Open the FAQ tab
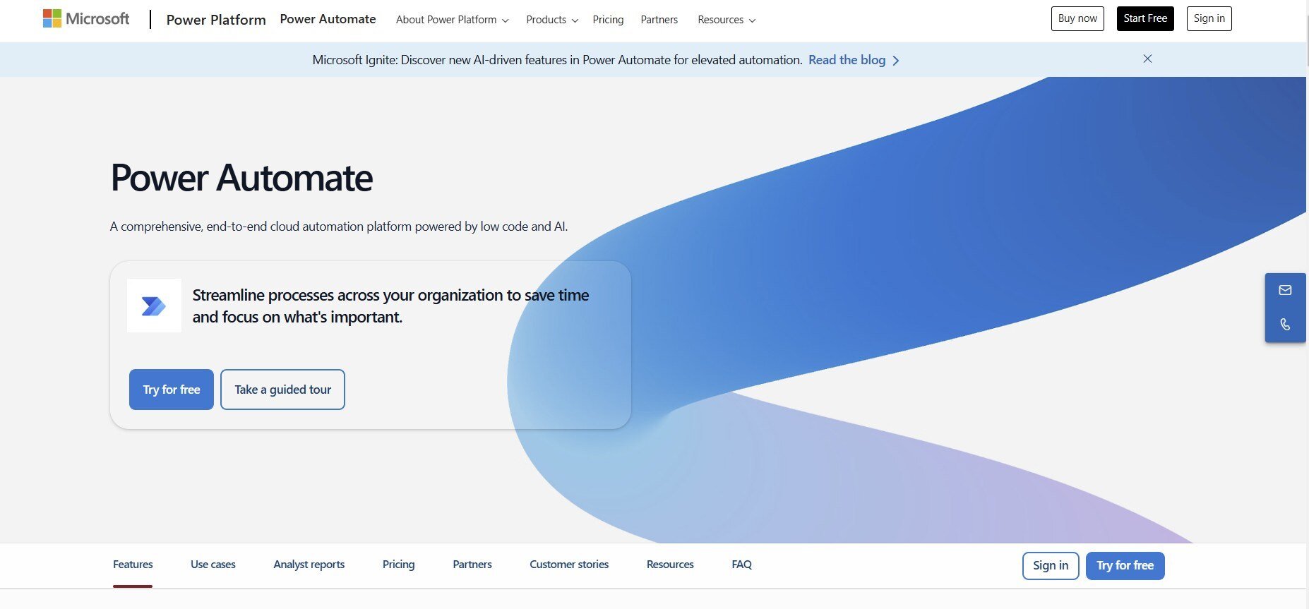Screen dimensions: 1309x609 [741, 565]
